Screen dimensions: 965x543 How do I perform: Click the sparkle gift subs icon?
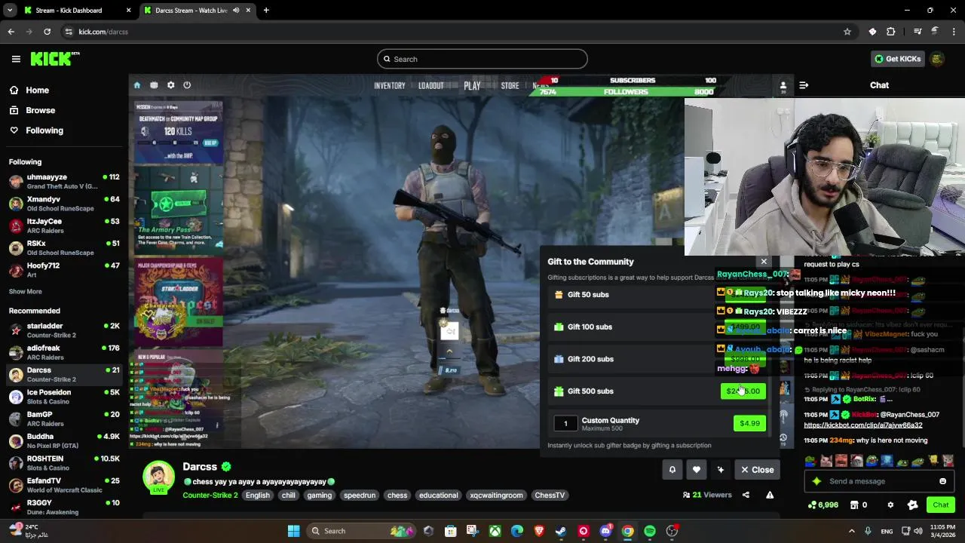(x=721, y=470)
